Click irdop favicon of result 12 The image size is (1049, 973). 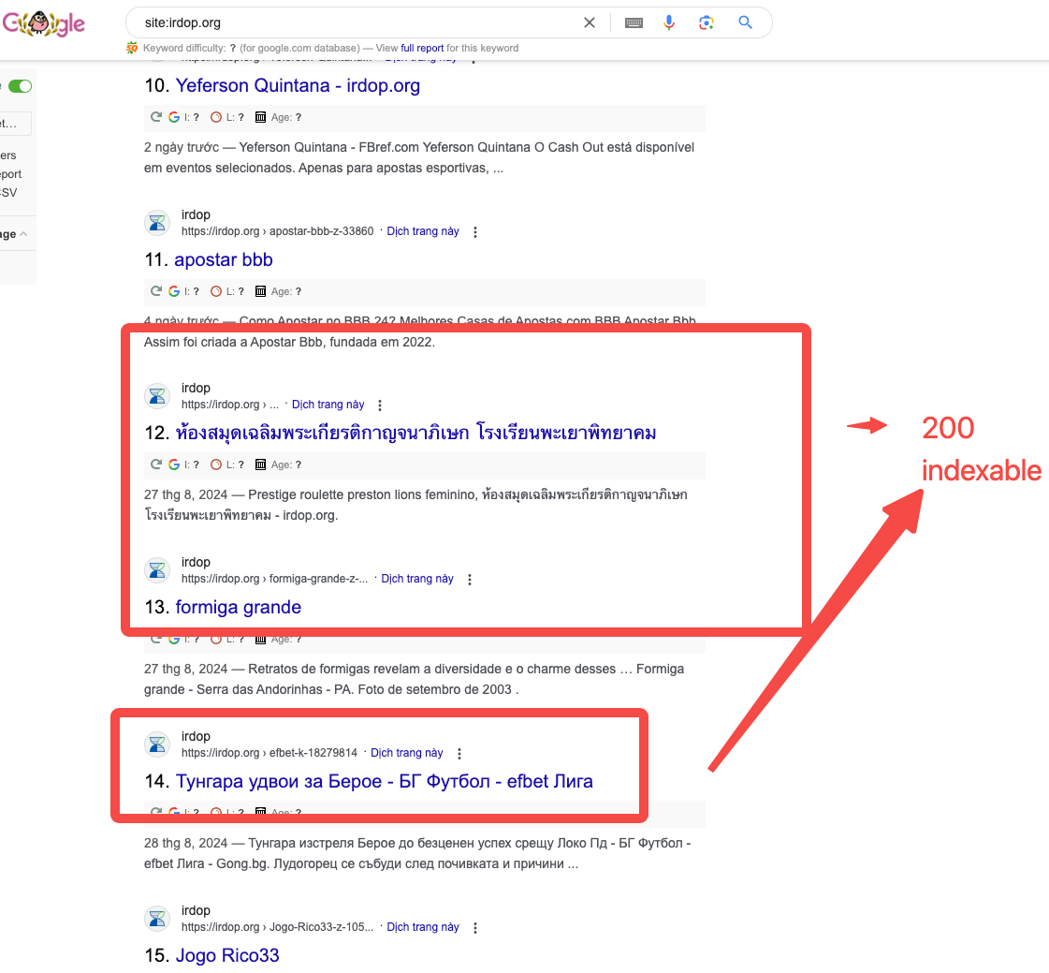157,396
